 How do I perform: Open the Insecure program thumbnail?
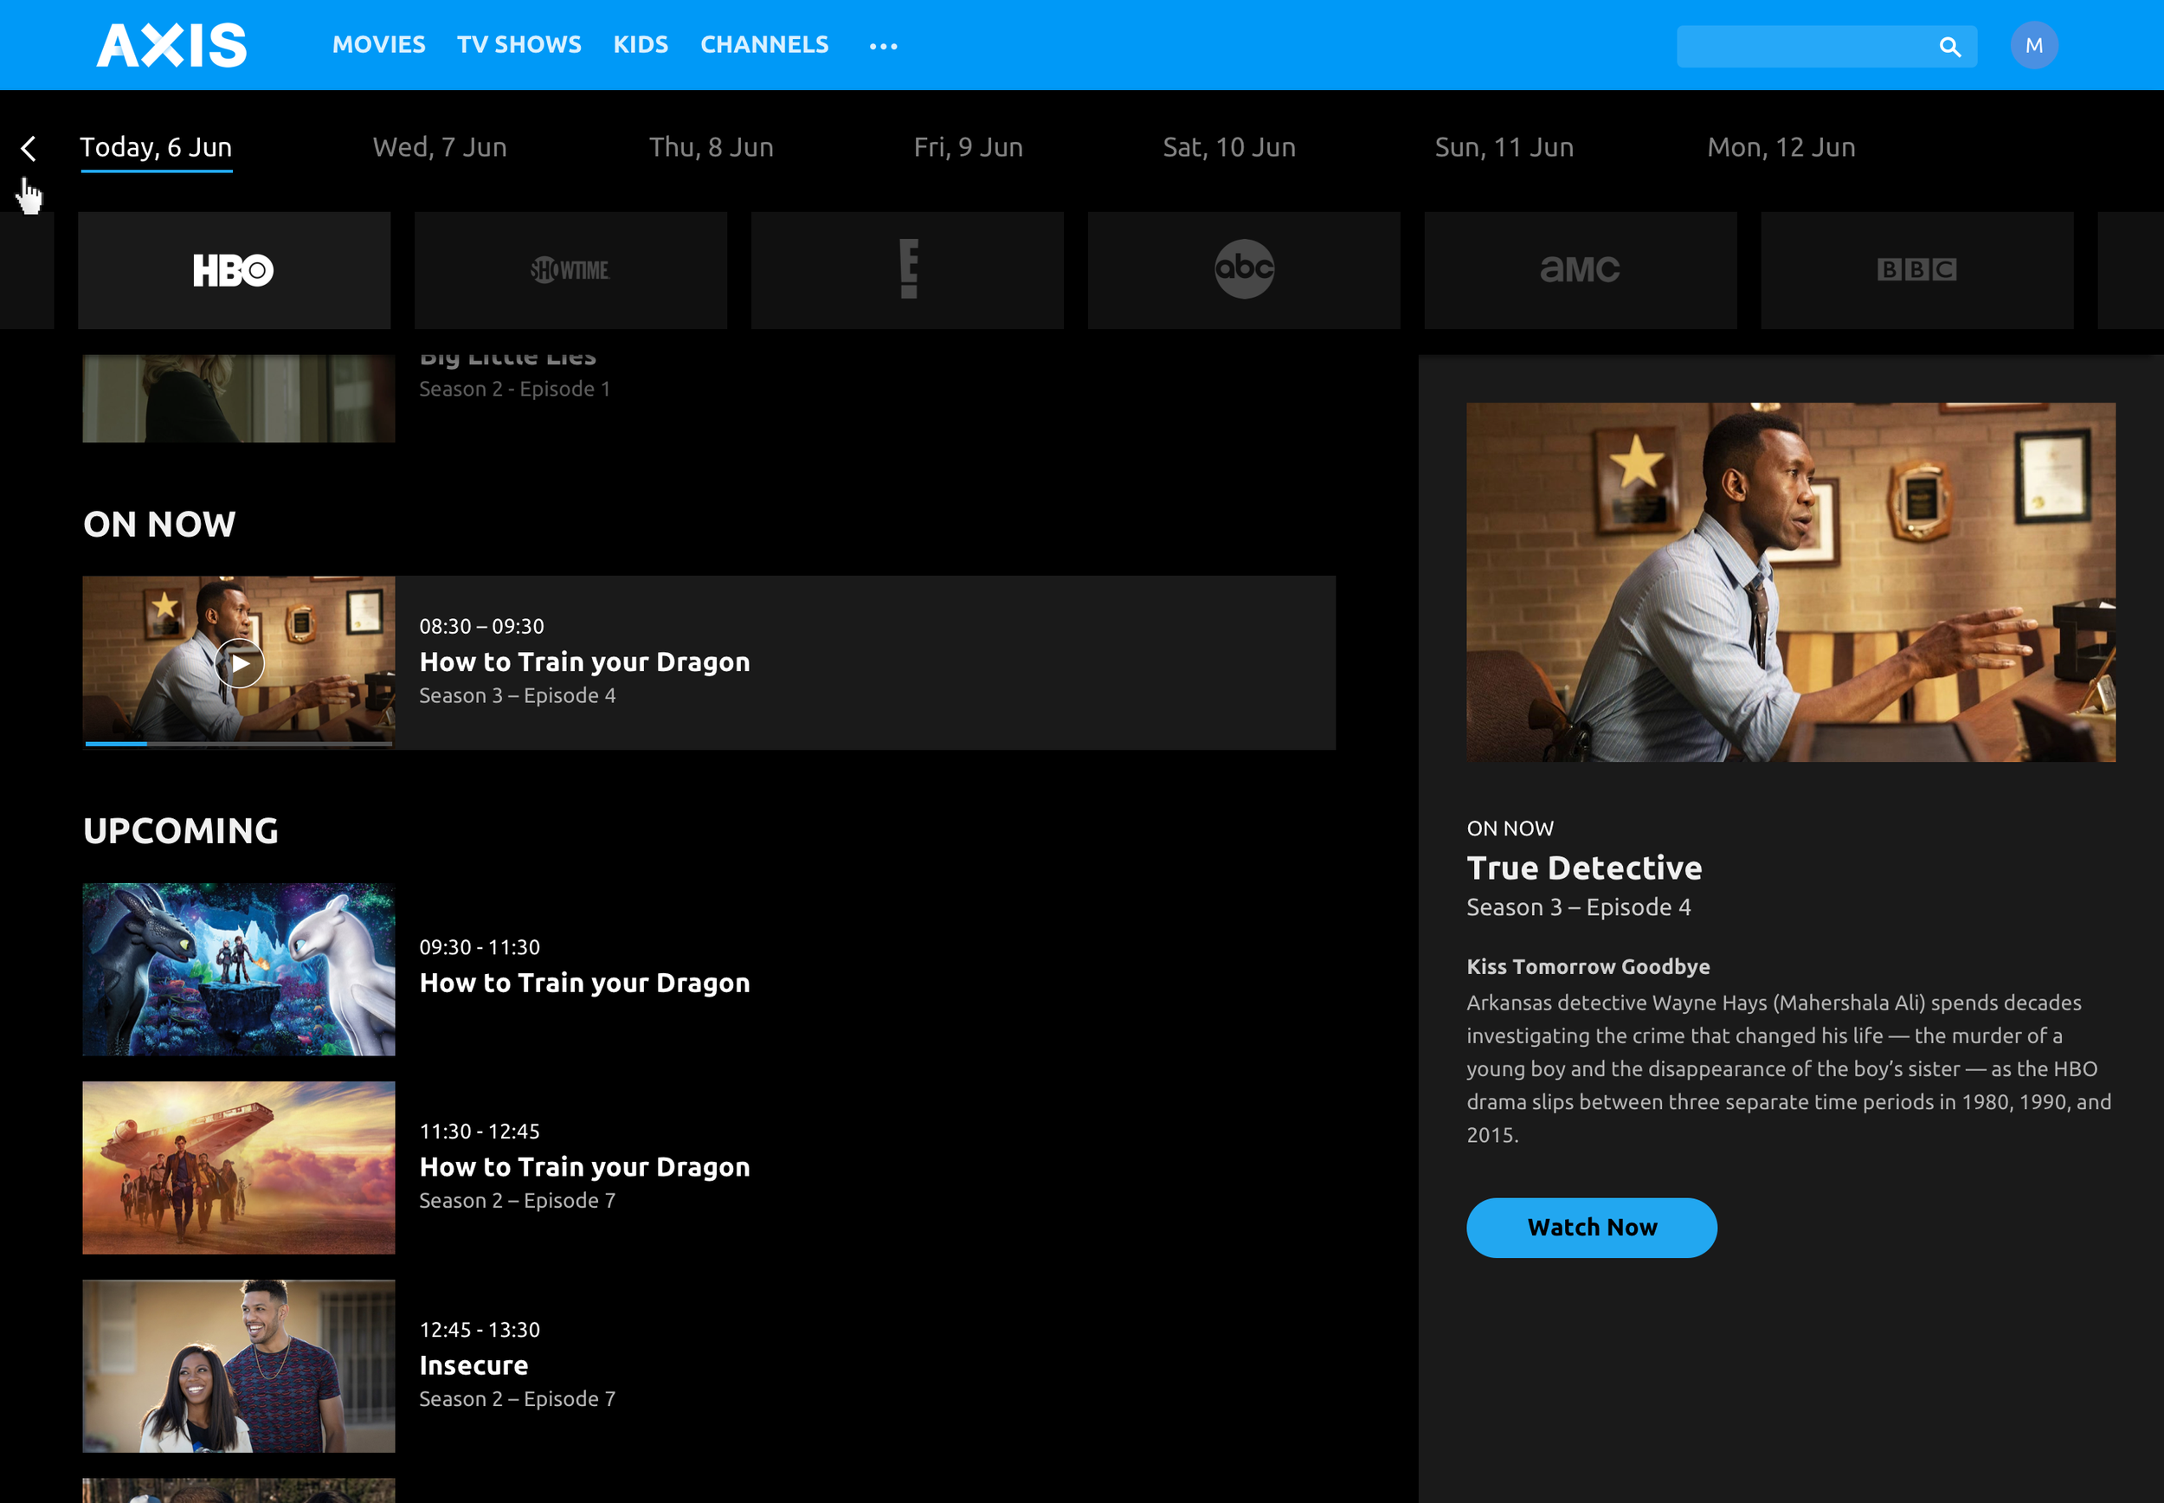[x=239, y=1365]
